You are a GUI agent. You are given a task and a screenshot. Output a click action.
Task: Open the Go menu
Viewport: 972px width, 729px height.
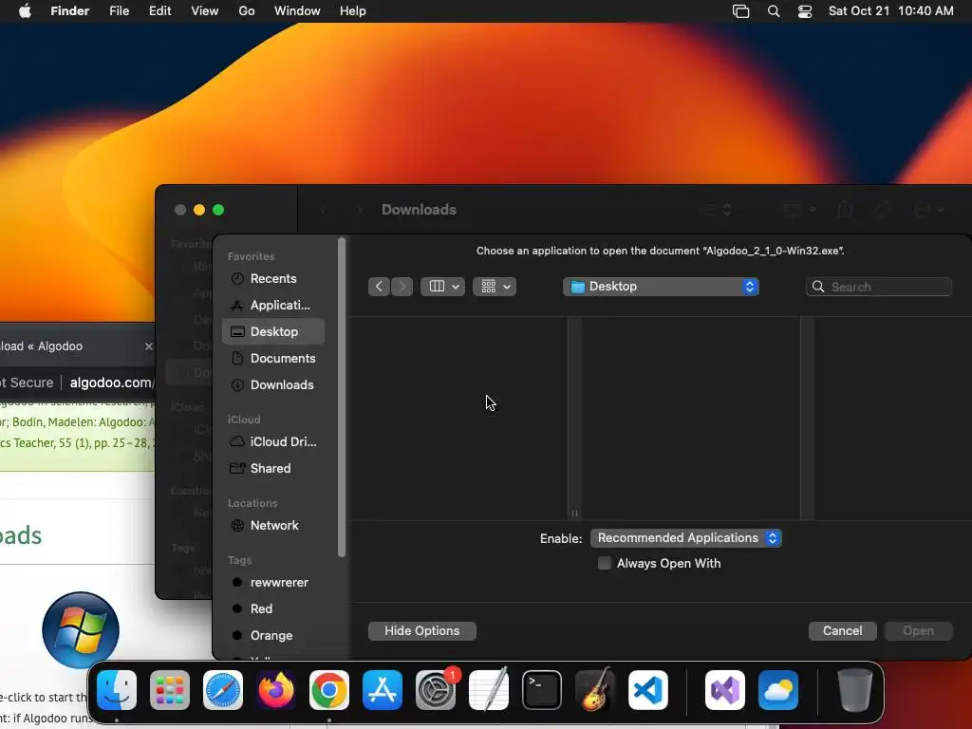(247, 11)
